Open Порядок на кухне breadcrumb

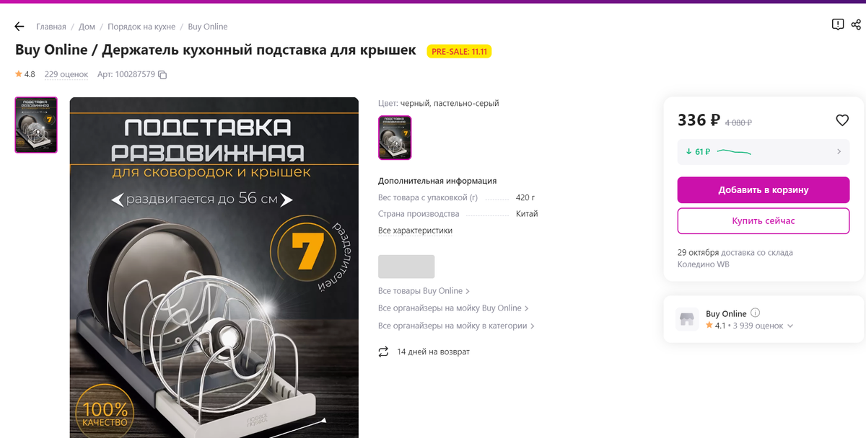(141, 27)
